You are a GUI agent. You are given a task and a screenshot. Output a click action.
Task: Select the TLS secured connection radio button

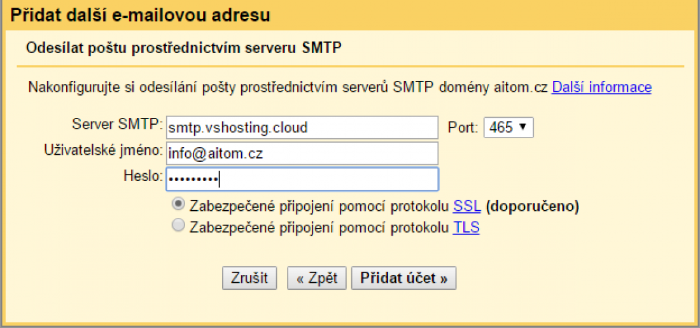coord(179,225)
